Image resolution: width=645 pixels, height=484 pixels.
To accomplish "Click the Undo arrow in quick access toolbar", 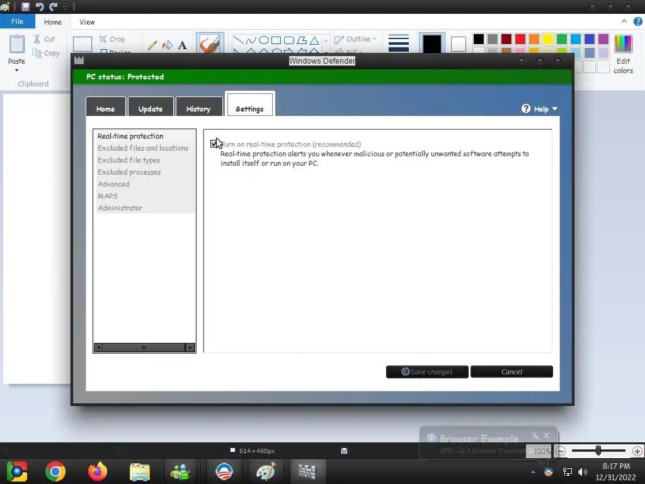I will (40, 6).
